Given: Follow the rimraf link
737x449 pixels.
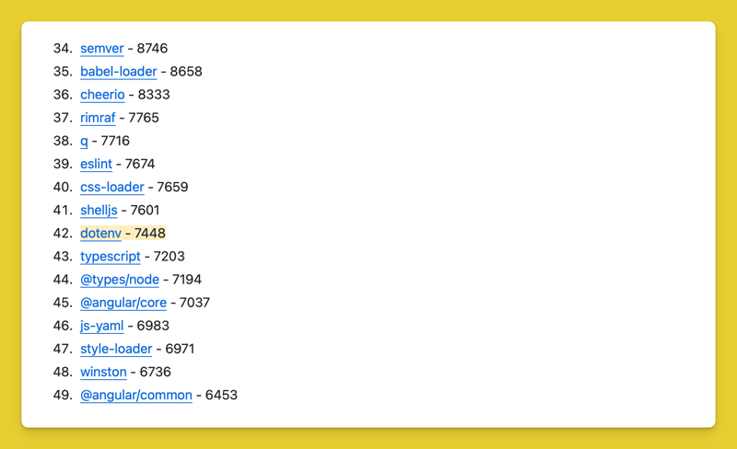Looking at the screenshot, I should click(x=98, y=118).
